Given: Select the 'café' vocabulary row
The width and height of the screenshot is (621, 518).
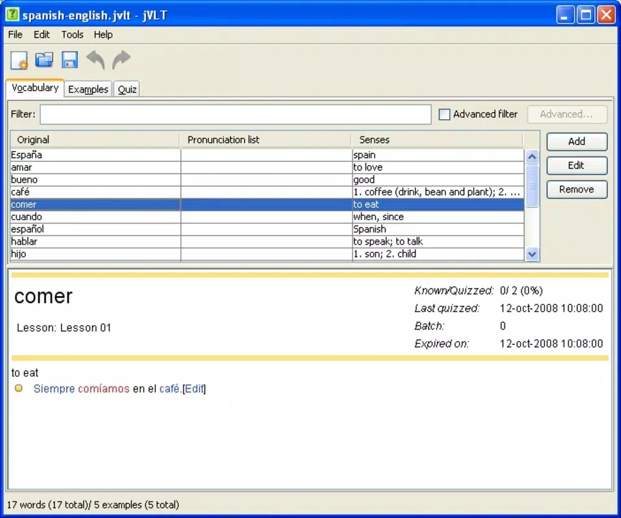Looking at the screenshot, I should point(267,192).
